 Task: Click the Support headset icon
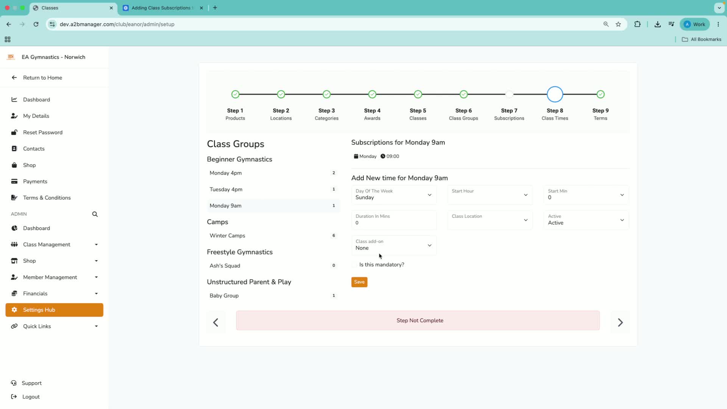[x=14, y=383]
